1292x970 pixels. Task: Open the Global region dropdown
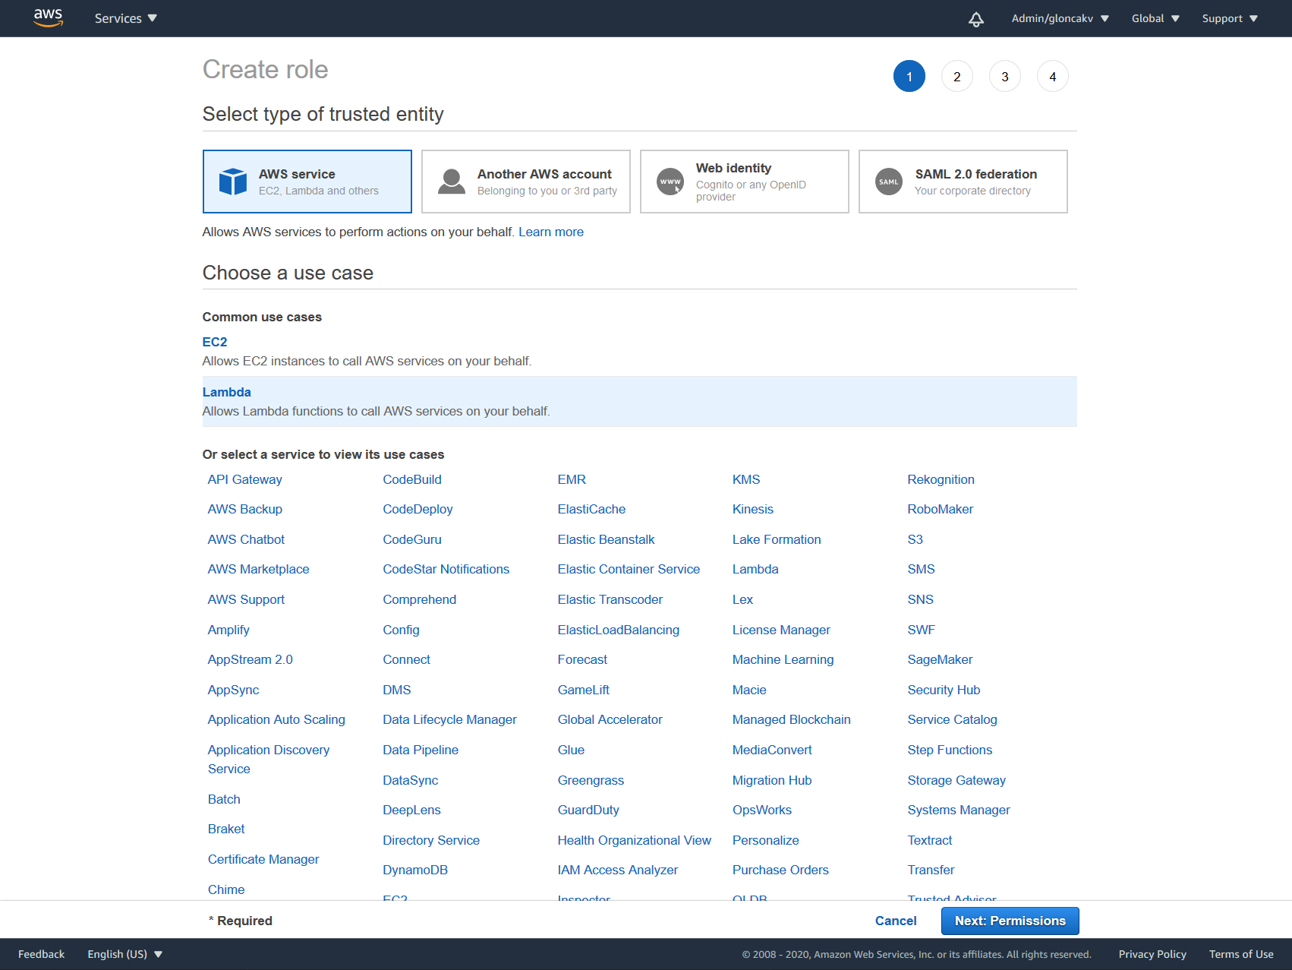[x=1155, y=18]
